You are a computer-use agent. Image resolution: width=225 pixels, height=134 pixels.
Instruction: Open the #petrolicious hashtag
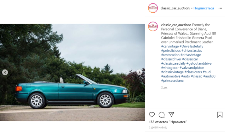(x=171, y=51)
